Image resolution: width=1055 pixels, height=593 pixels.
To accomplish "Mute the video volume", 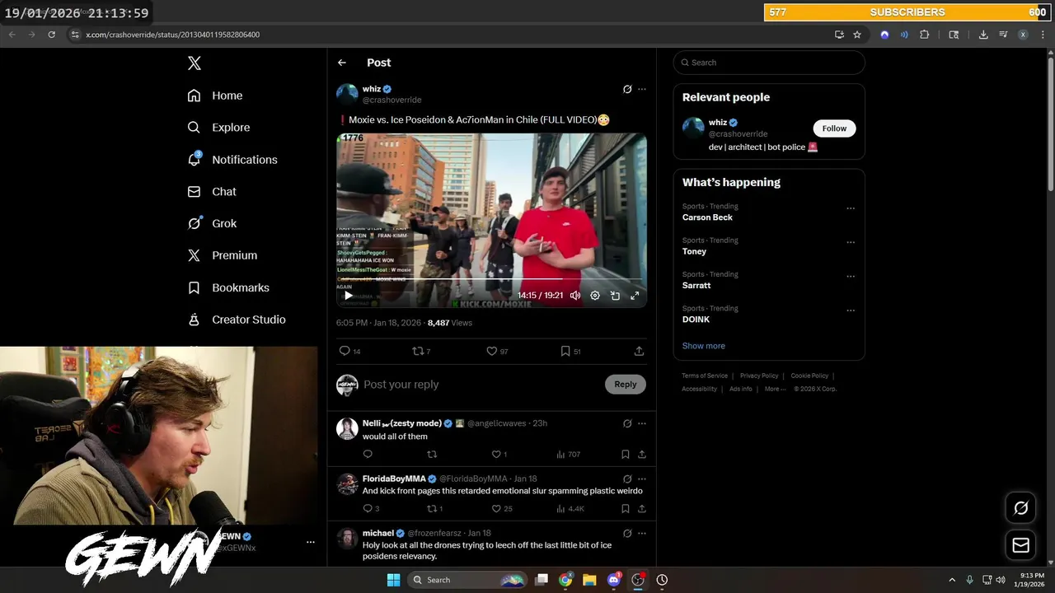I will 575,295.
